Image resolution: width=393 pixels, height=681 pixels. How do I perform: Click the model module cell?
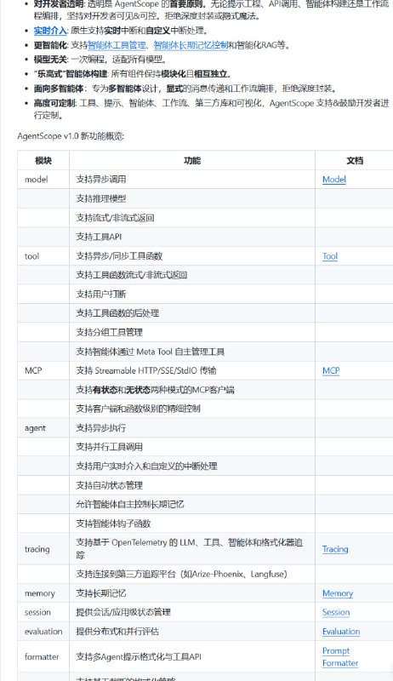click(x=43, y=180)
